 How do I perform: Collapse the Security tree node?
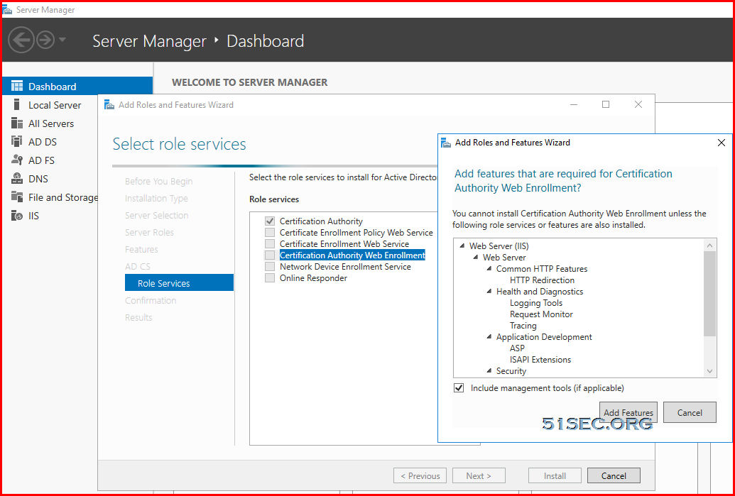pyautogui.click(x=489, y=371)
